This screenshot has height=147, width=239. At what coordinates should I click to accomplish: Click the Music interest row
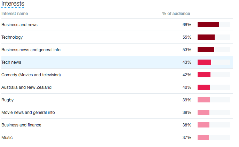coord(117,137)
